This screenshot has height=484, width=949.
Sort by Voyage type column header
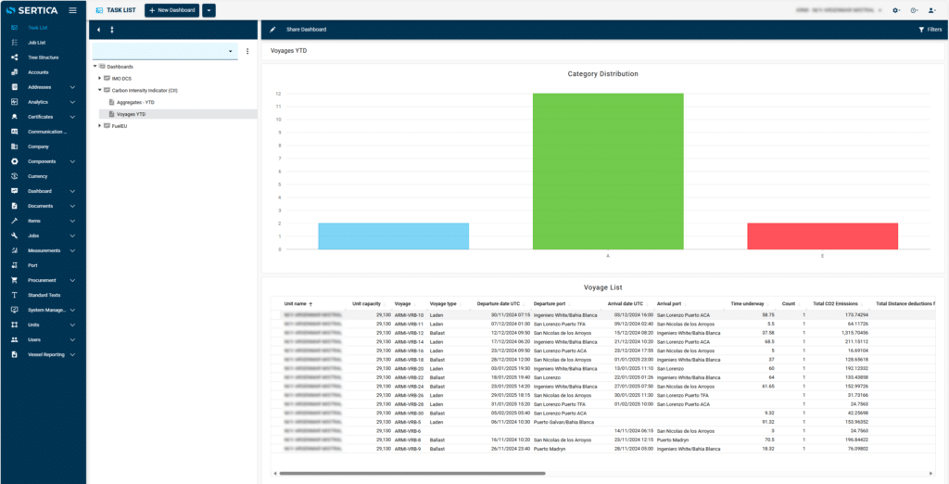[x=442, y=303]
